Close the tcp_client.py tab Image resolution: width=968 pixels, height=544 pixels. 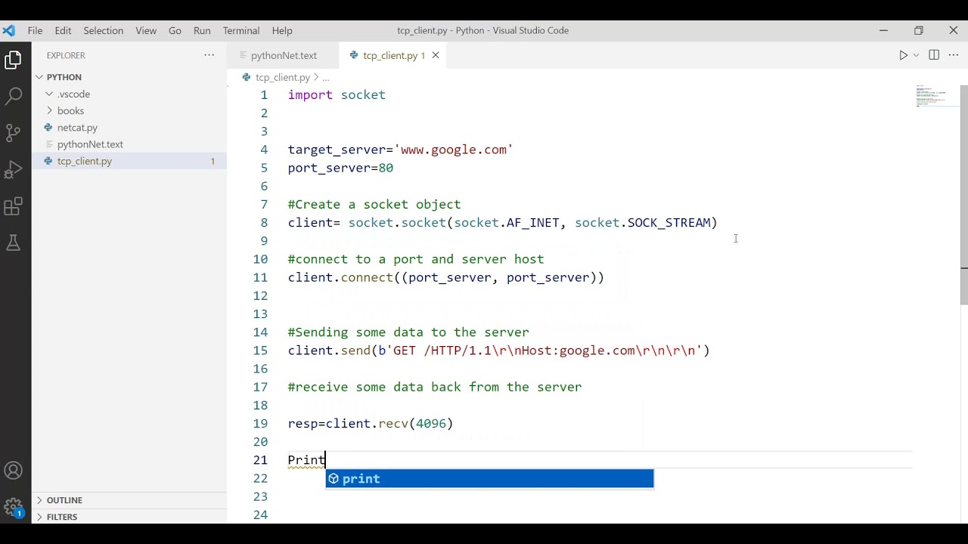click(436, 55)
